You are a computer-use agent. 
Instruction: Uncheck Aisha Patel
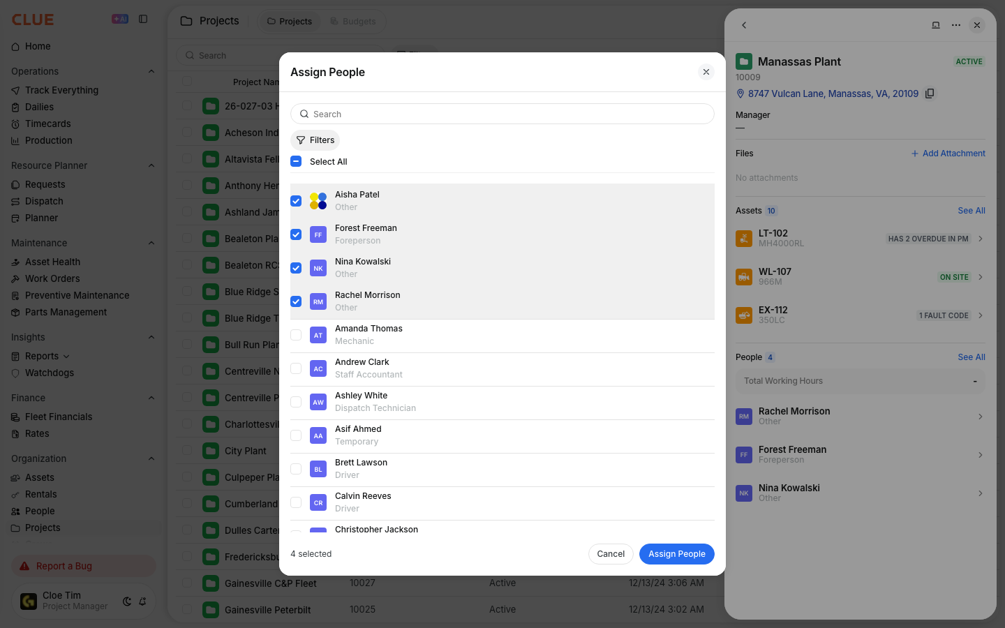click(296, 201)
